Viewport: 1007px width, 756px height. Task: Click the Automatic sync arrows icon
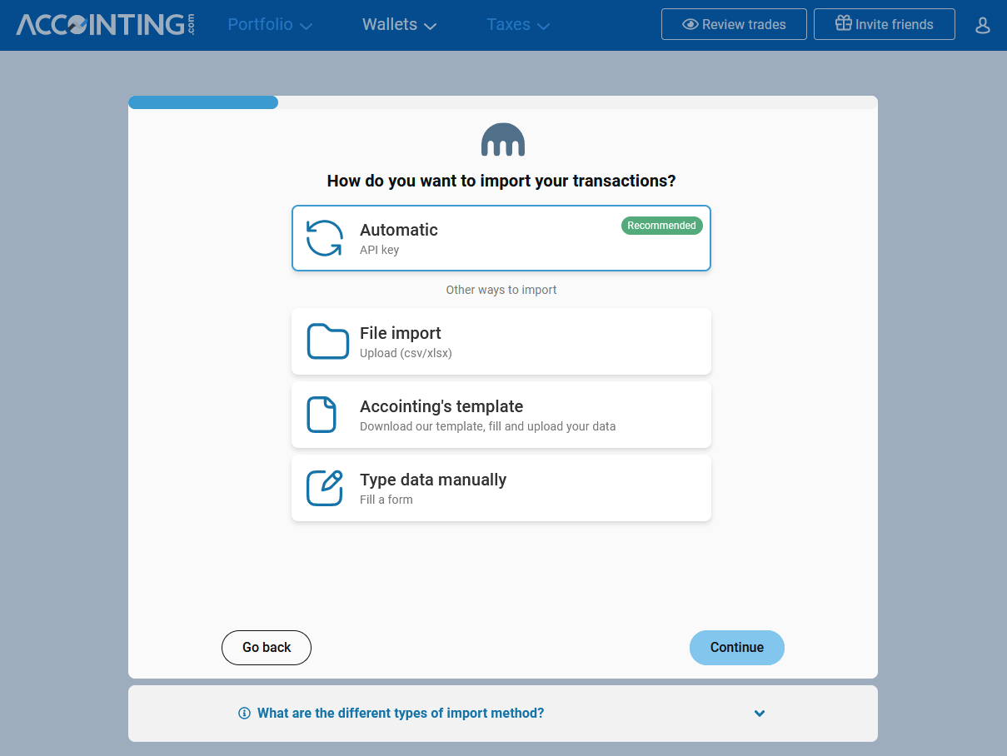324,238
